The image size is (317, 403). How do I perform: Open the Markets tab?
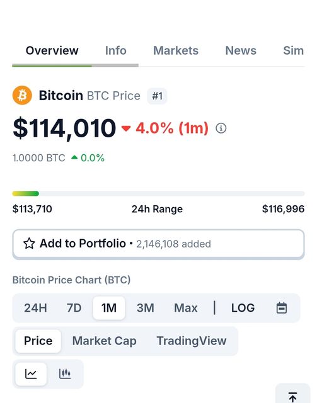pyautogui.click(x=176, y=50)
